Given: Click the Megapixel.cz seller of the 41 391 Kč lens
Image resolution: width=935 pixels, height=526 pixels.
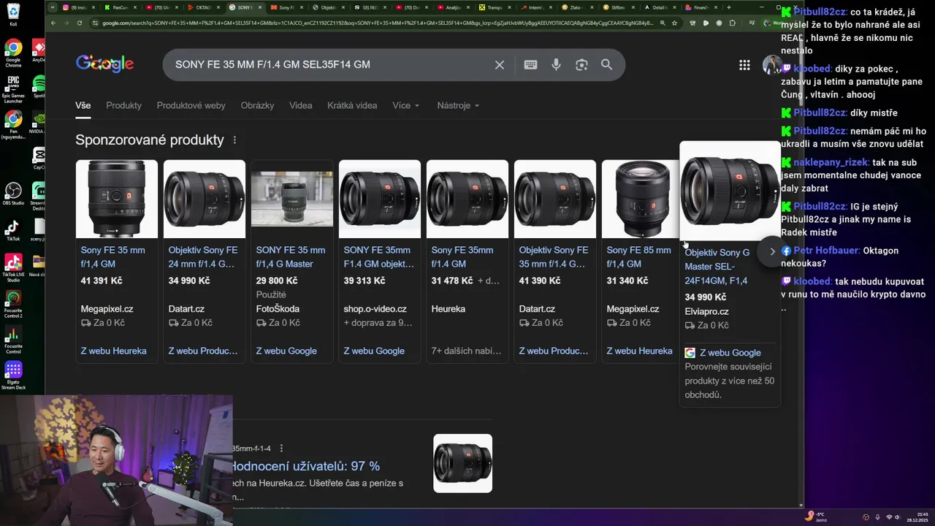Looking at the screenshot, I should coord(107,309).
